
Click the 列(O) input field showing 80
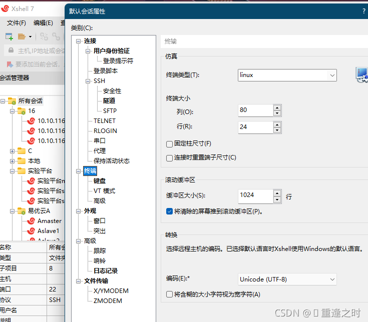[x=255, y=110]
